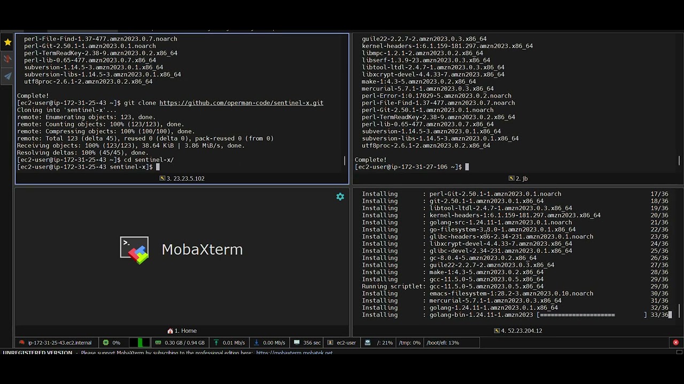Click the "cd sentinel-x/" command line

[x=149, y=160]
